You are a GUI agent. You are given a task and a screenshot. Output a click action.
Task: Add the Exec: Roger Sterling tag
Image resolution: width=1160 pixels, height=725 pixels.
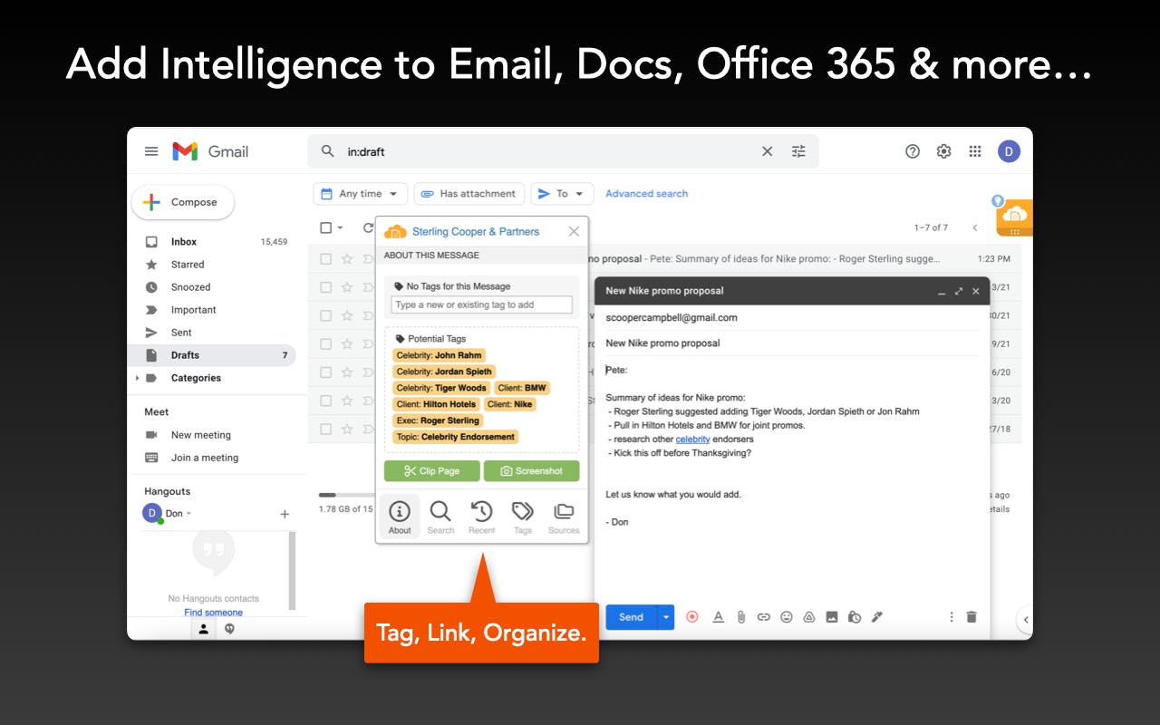click(x=439, y=420)
